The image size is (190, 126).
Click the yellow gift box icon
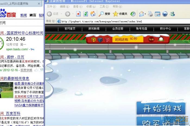point(93,40)
